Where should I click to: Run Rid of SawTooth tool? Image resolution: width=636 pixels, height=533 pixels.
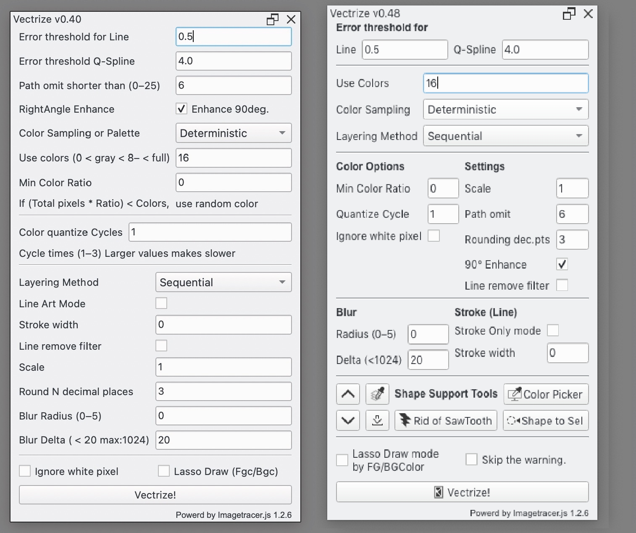[x=446, y=420]
